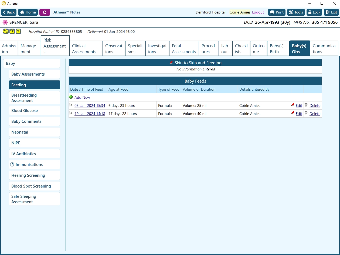Open Breastfeeding Assessment in the sidebar

35,98
